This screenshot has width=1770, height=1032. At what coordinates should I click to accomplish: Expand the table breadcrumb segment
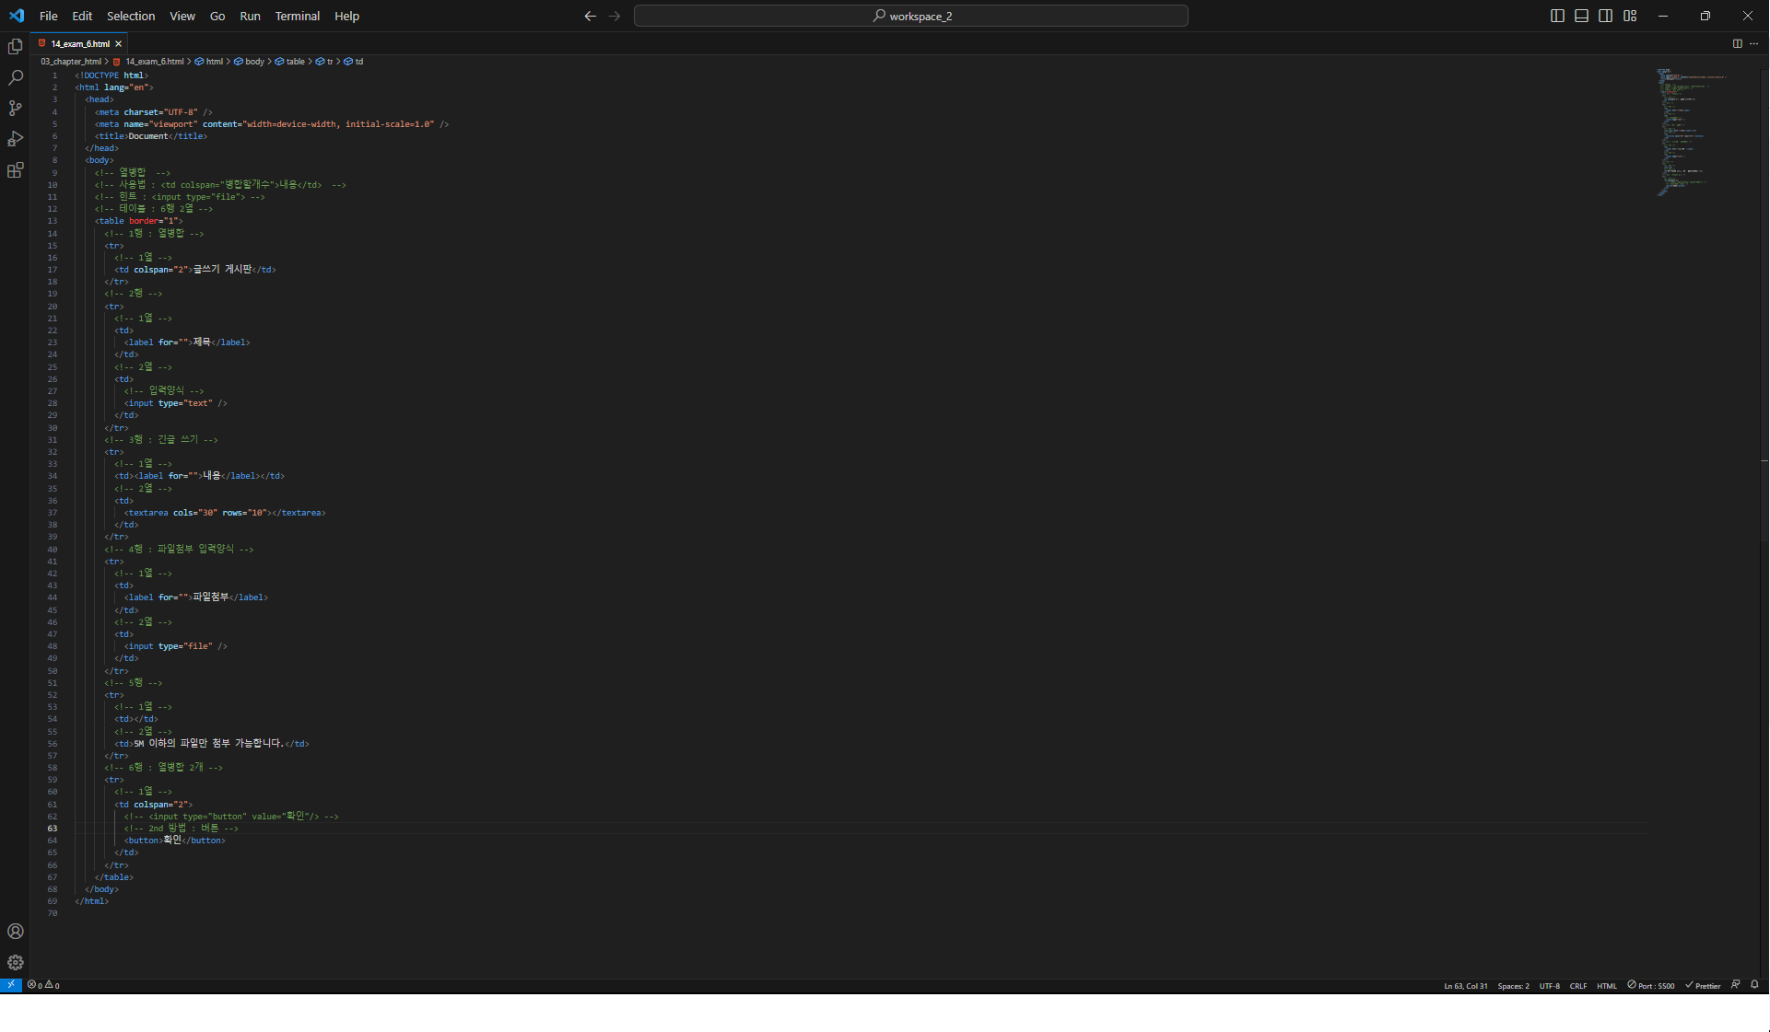point(295,62)
